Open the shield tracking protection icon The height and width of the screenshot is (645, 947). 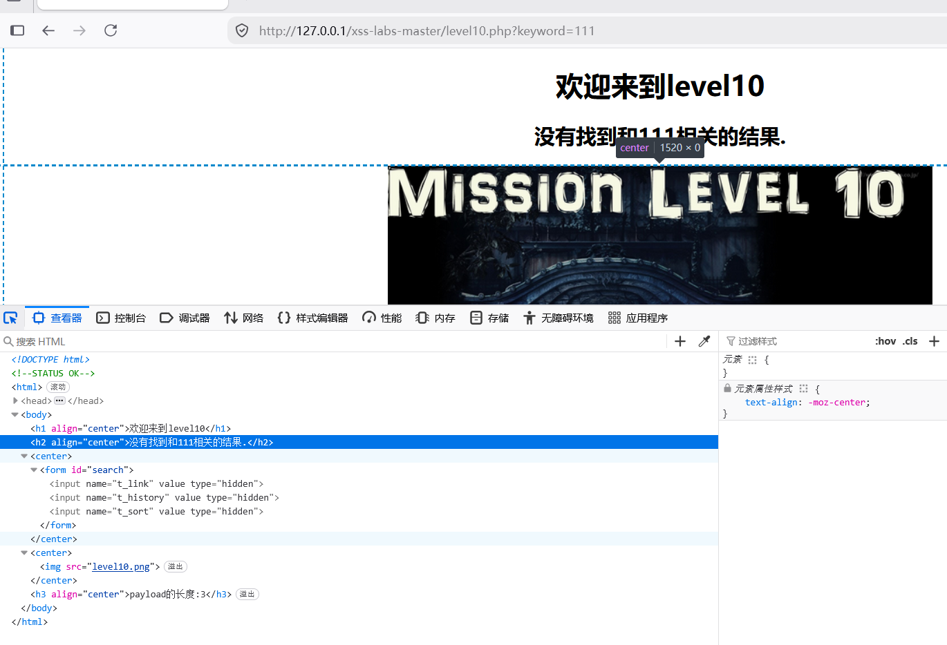pos(242,30)
